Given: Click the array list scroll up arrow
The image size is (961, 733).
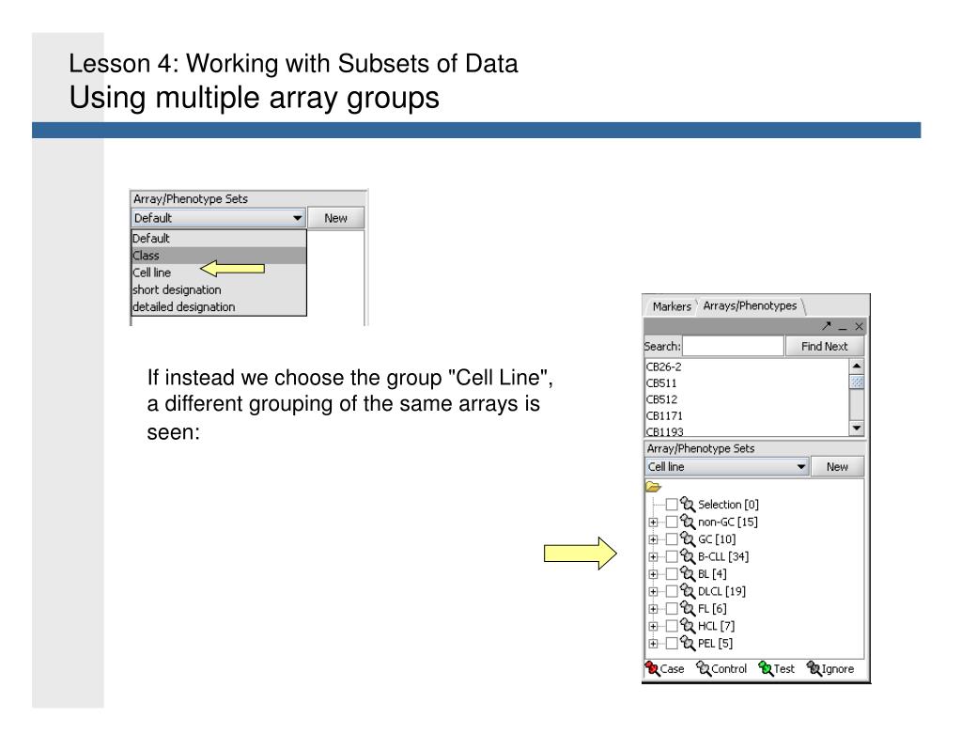Looking at the screenshot, I should (x=857, y=366).
